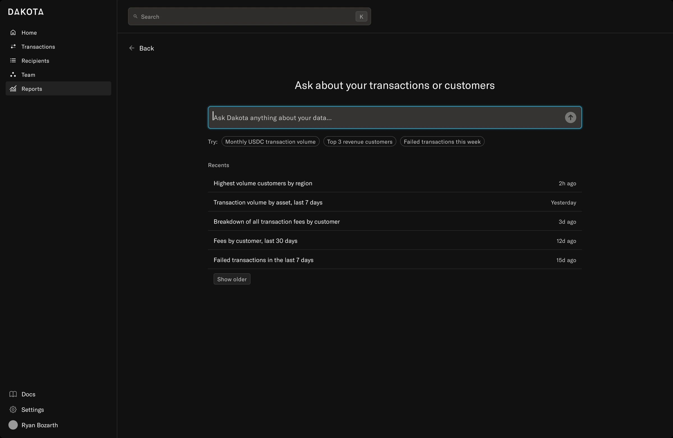Open recent Transaction volume by asset, last 7 days
The image size is (673, 438).
tap(395, 202)
